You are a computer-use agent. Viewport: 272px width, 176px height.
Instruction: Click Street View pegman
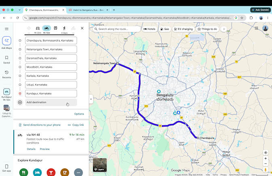tap(266, 170)
